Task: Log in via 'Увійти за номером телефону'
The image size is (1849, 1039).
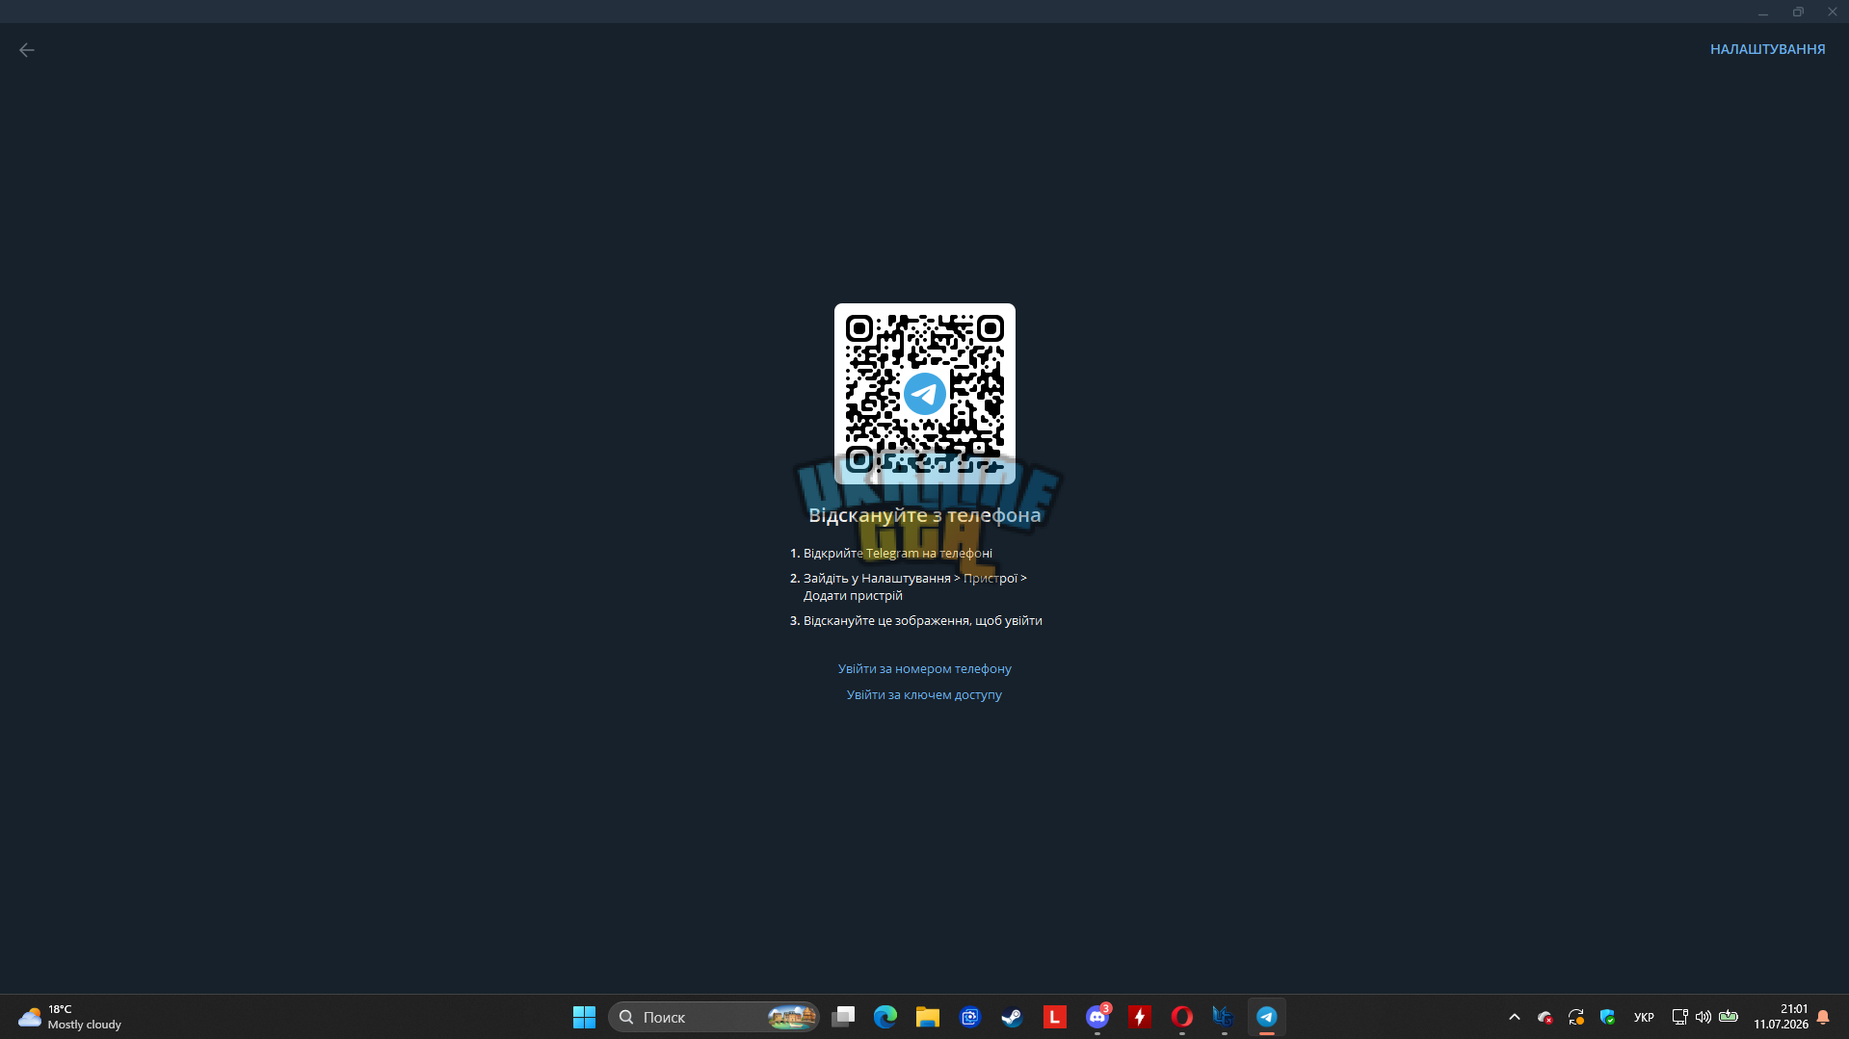Action: click(924, 668)
